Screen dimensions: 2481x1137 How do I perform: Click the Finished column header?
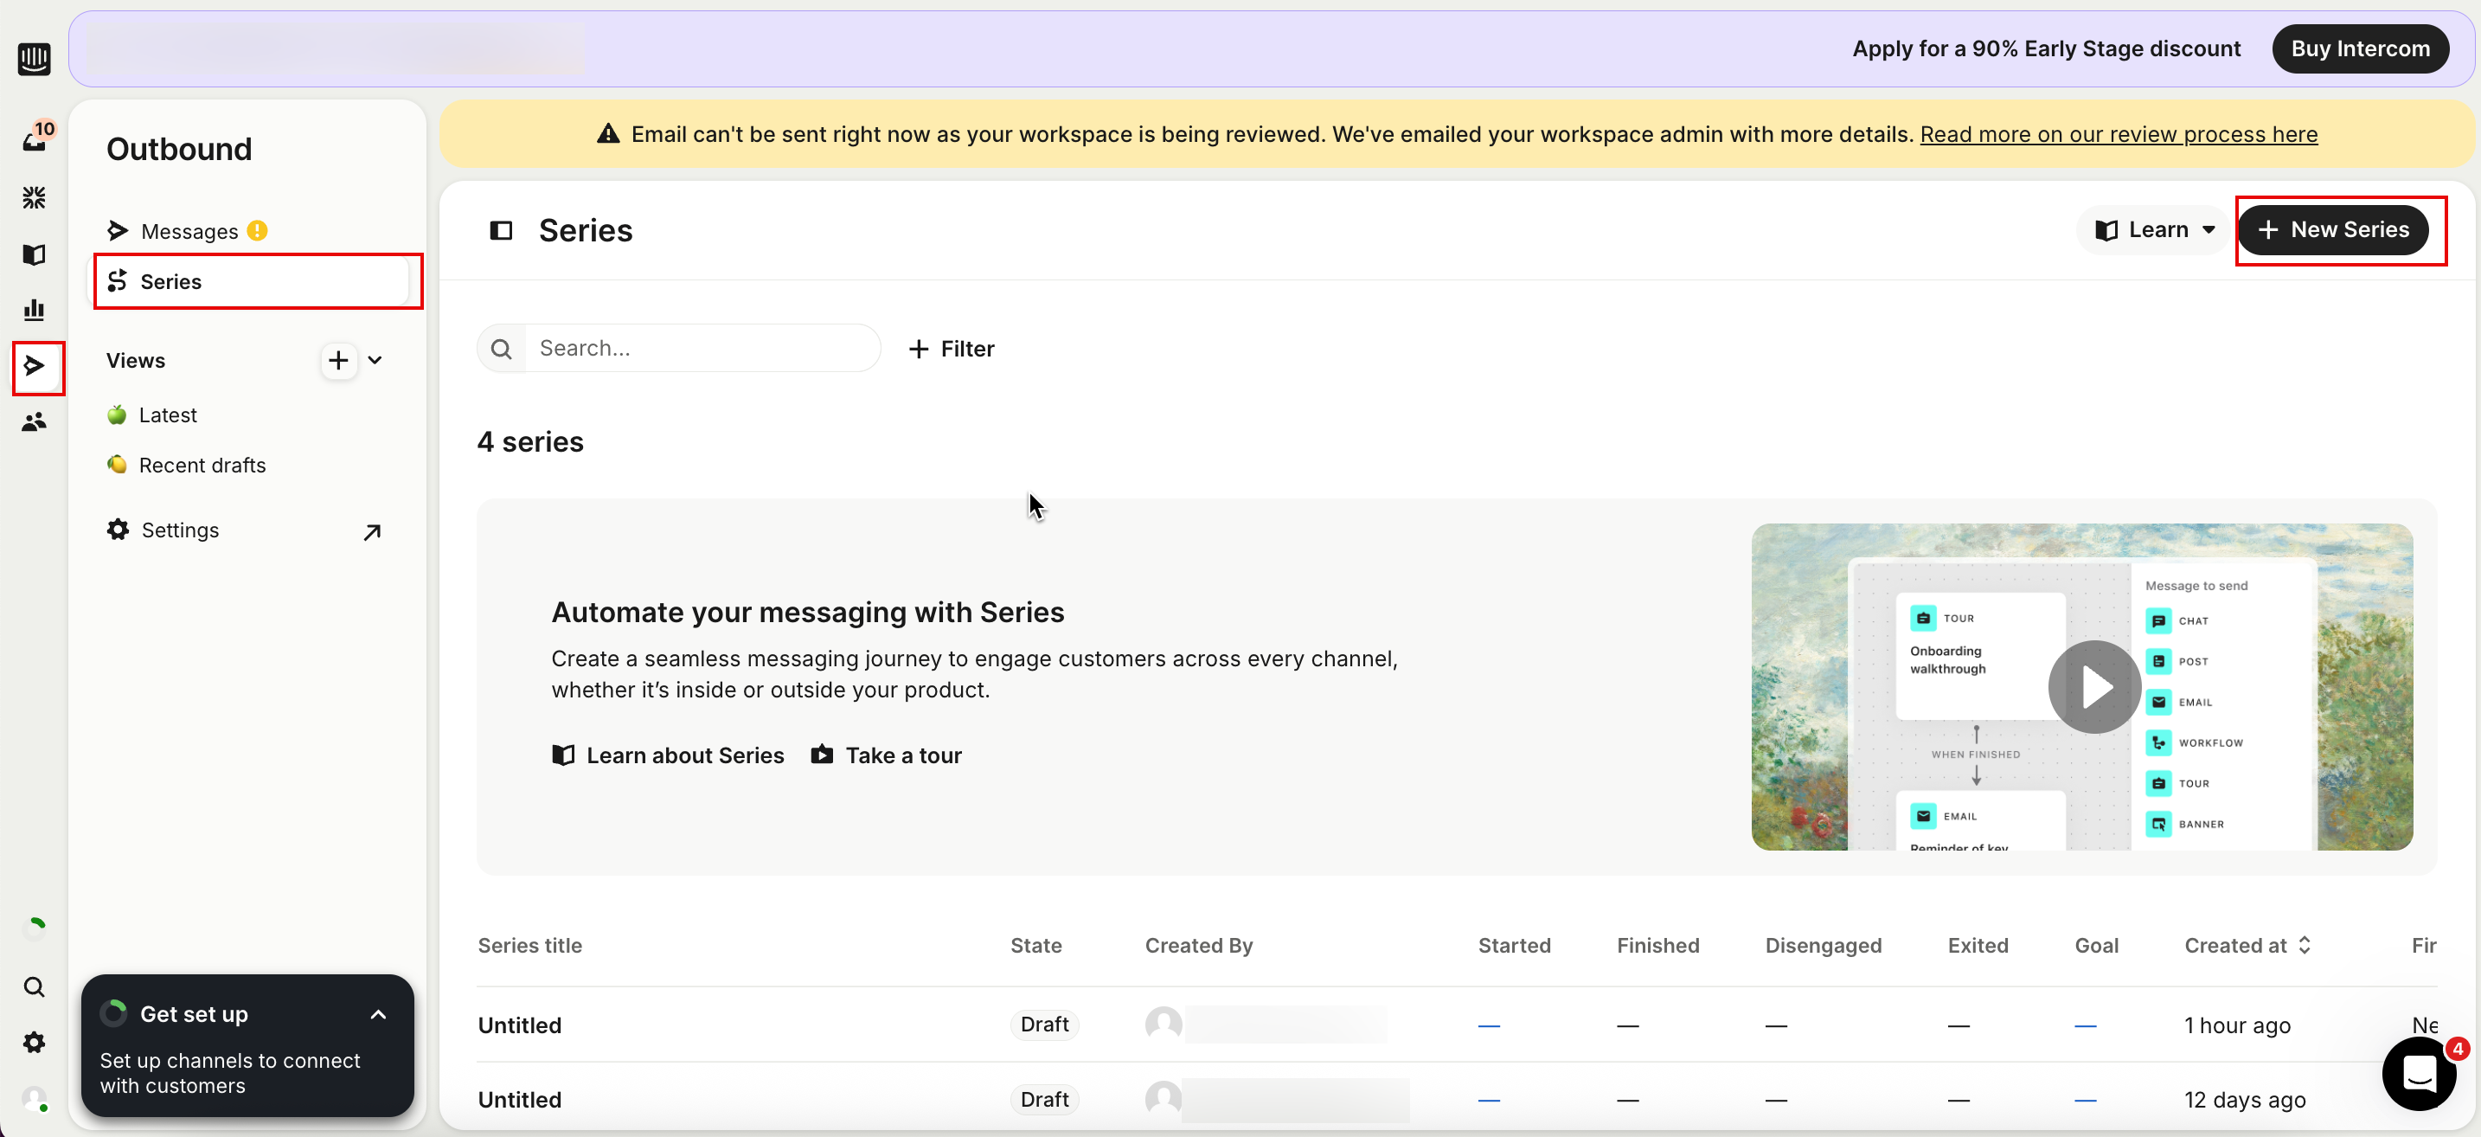tap(1658, 945)
